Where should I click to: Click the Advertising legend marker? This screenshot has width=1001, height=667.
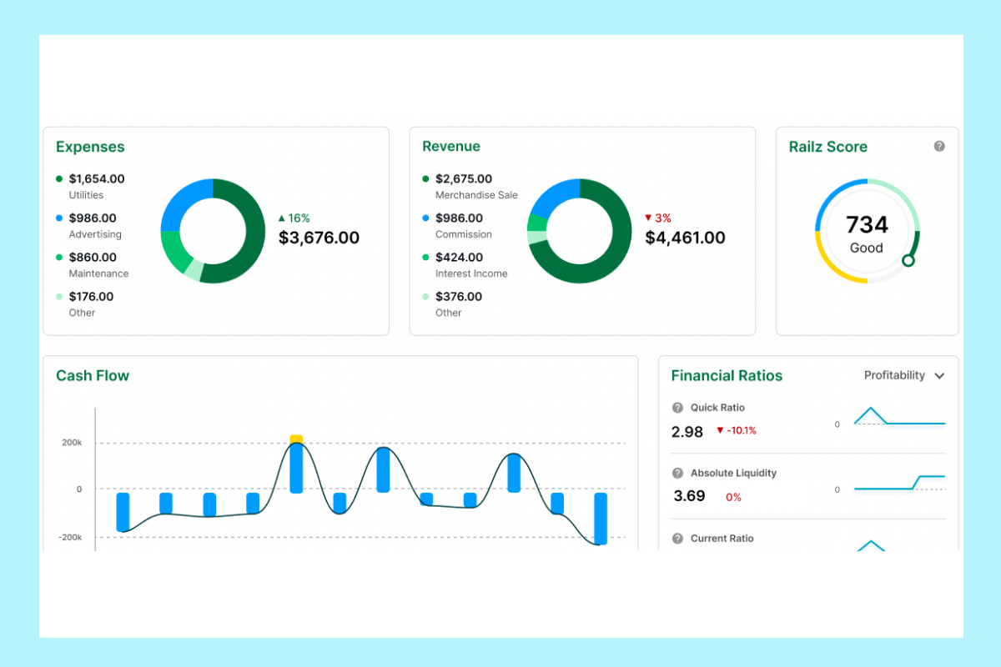coord(58,218)
